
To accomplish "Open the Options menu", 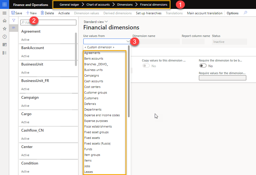I will [x=232, y=13].
